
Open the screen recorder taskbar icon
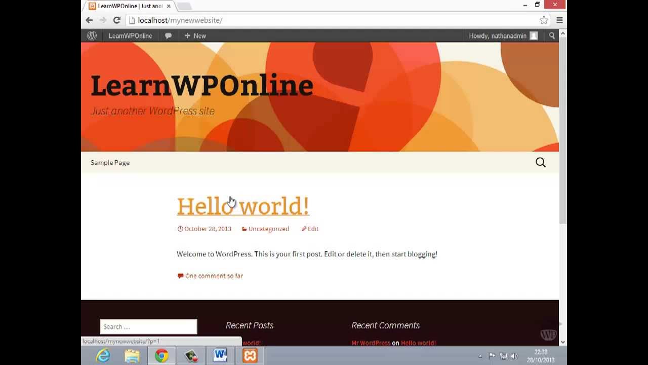coord(191,355)
